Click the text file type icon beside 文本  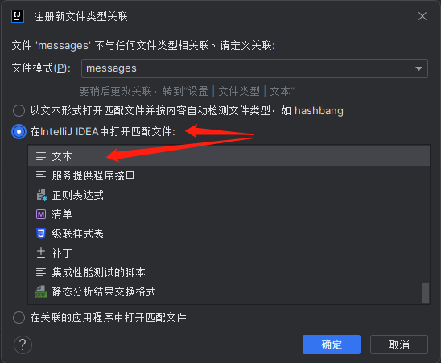tap(41, 156)
